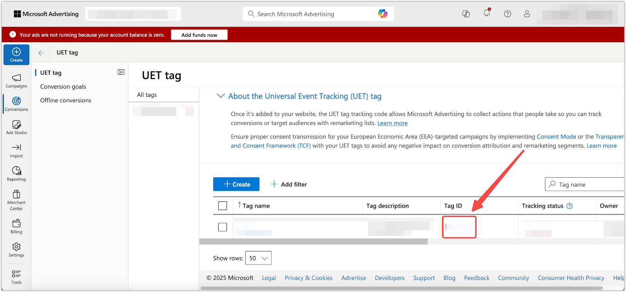626x292 pixels.
Task: Click Add filter
Action: (x=289, y=184)
